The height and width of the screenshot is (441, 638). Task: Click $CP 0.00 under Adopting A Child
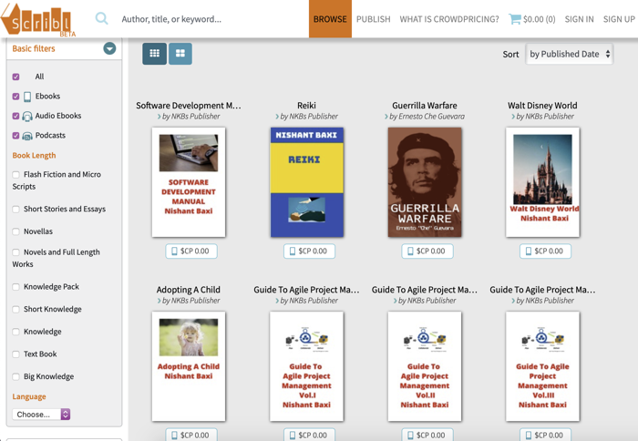[x=191, y=435]
